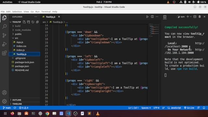Screen dimensions: 208x117
Task: Open the Help menu
Action: point(55,12)
